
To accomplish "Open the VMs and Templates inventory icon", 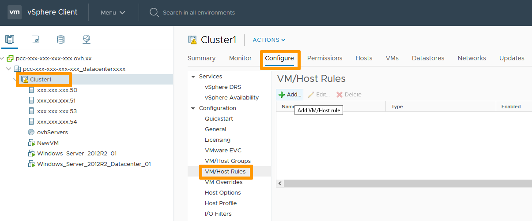I will 35,40.
